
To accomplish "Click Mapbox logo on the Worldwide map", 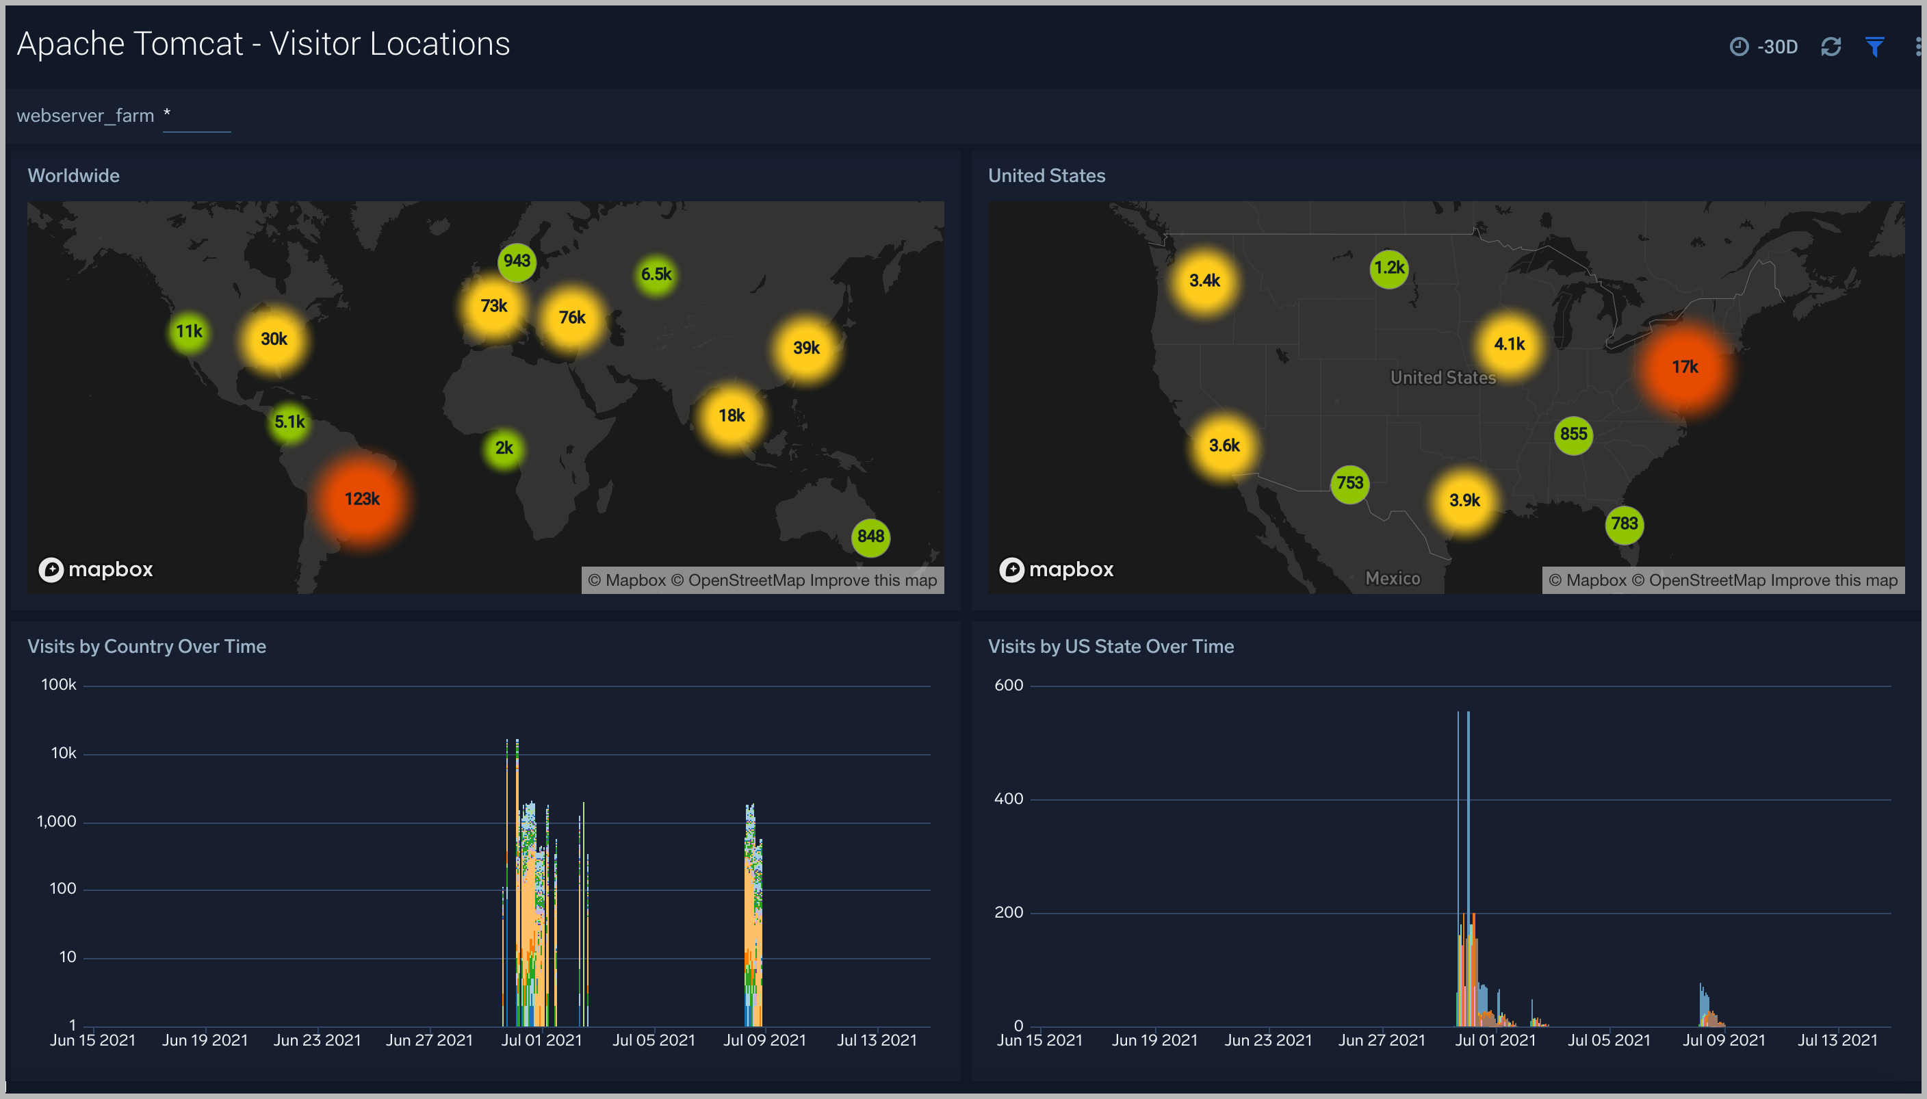I will [96, 569].
